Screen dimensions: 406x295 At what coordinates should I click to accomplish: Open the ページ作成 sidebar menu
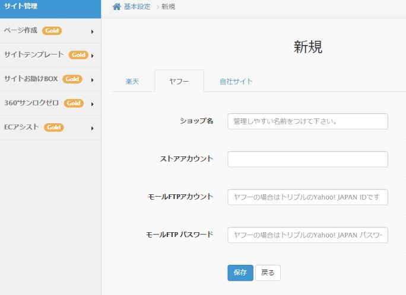pyautogui.click(x=50, y=31)
